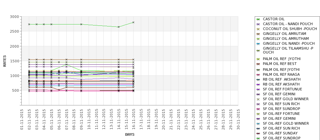320x140 pixels.
Task: Click the 07-11-2015 date label
Action: [66, 119]
